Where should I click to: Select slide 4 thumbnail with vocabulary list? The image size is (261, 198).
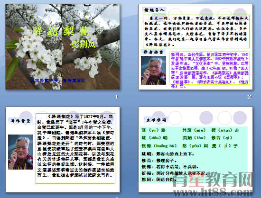[x=196, y=150]
